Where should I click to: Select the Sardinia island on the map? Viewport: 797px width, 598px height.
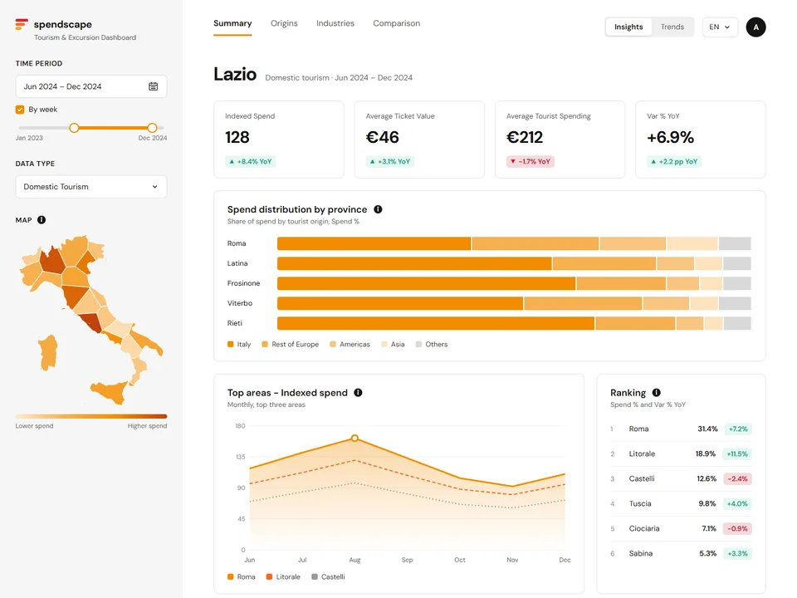click(x=48, y=352)
